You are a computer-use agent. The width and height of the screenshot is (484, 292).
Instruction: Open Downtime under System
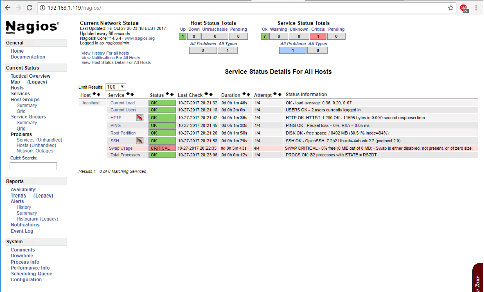(x=22, y=256)
